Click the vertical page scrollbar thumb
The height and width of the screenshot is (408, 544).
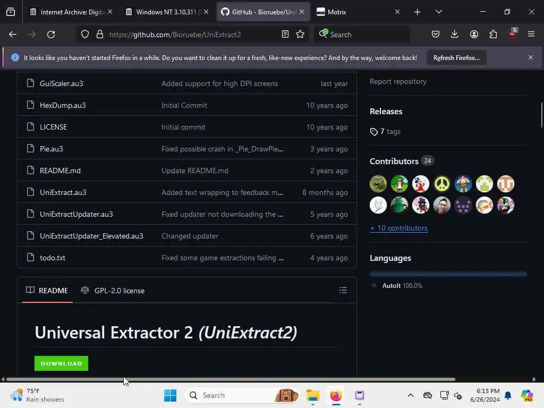click(x=542, y=115)
